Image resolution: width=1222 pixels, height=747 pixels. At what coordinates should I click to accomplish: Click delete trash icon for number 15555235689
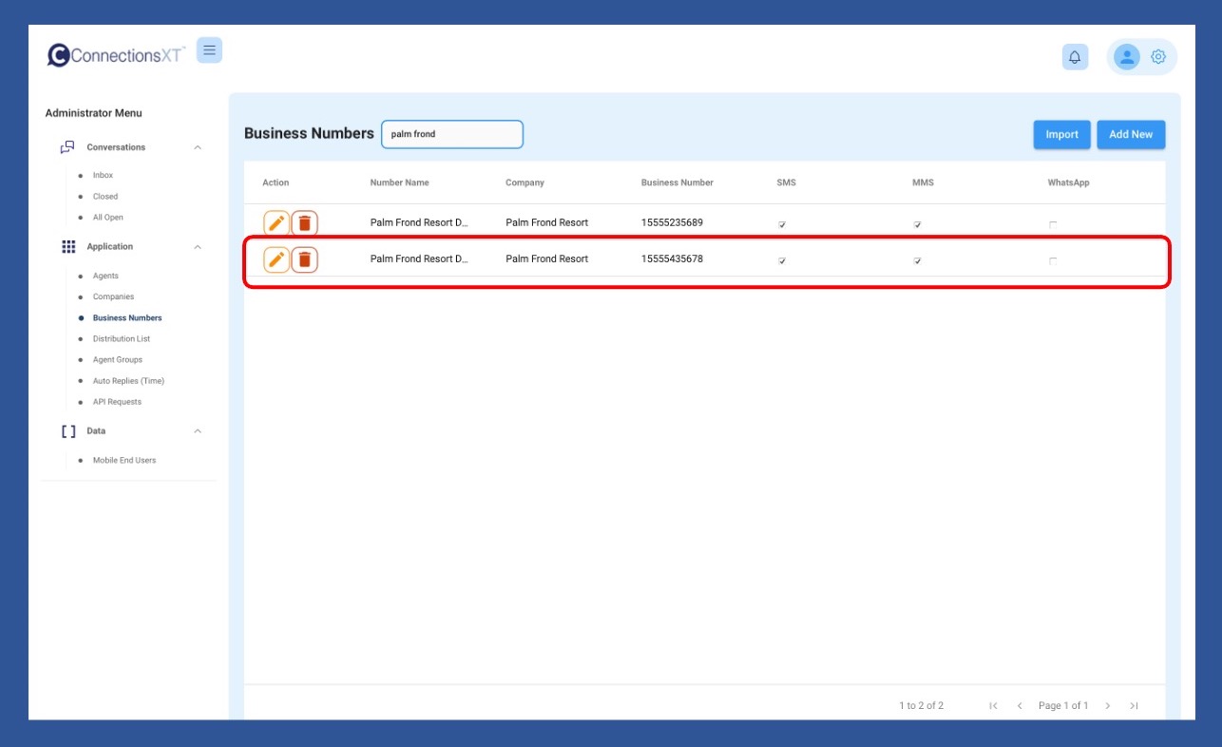point(304,223)
